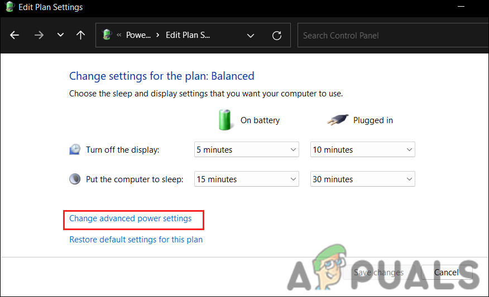Open On battery sleep timeout dropdown
The height and width of the screenshot is (297, 489).
tap(246, 179)
